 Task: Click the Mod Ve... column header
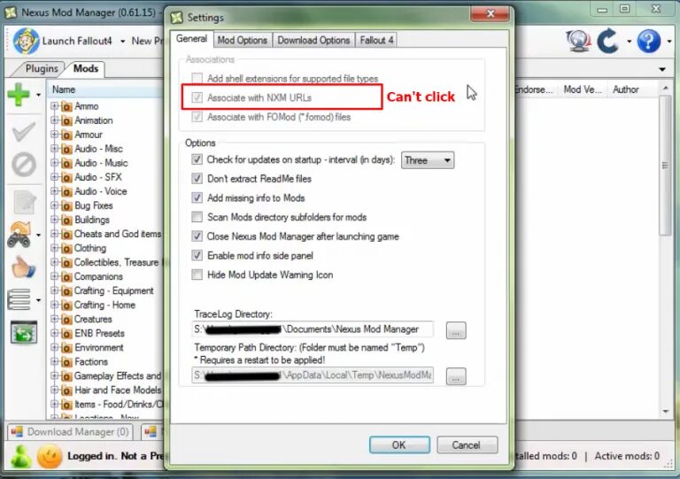583,89
